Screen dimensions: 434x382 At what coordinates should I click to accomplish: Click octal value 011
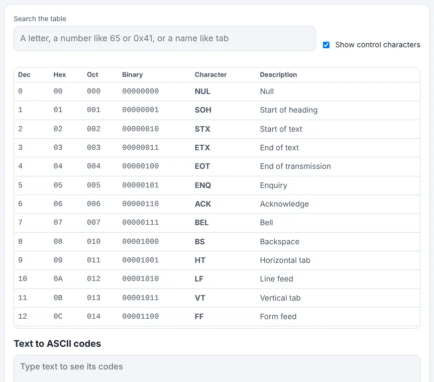[x=93, y=260]
